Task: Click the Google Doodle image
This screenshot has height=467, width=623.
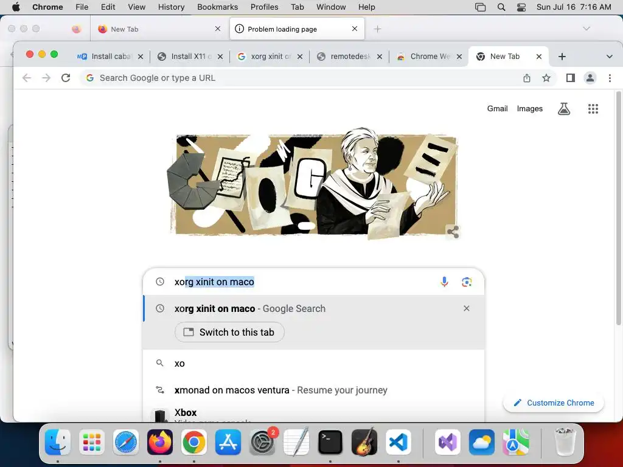Action: point(313,184)
